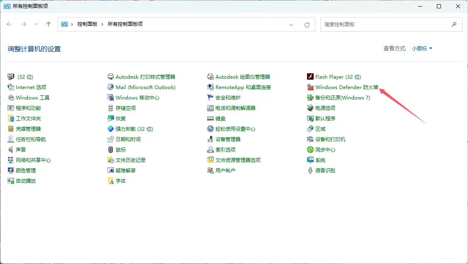Click the 搜索控制面板 search field
This screenshot has width=468, height=264.
tap(391, 25)
